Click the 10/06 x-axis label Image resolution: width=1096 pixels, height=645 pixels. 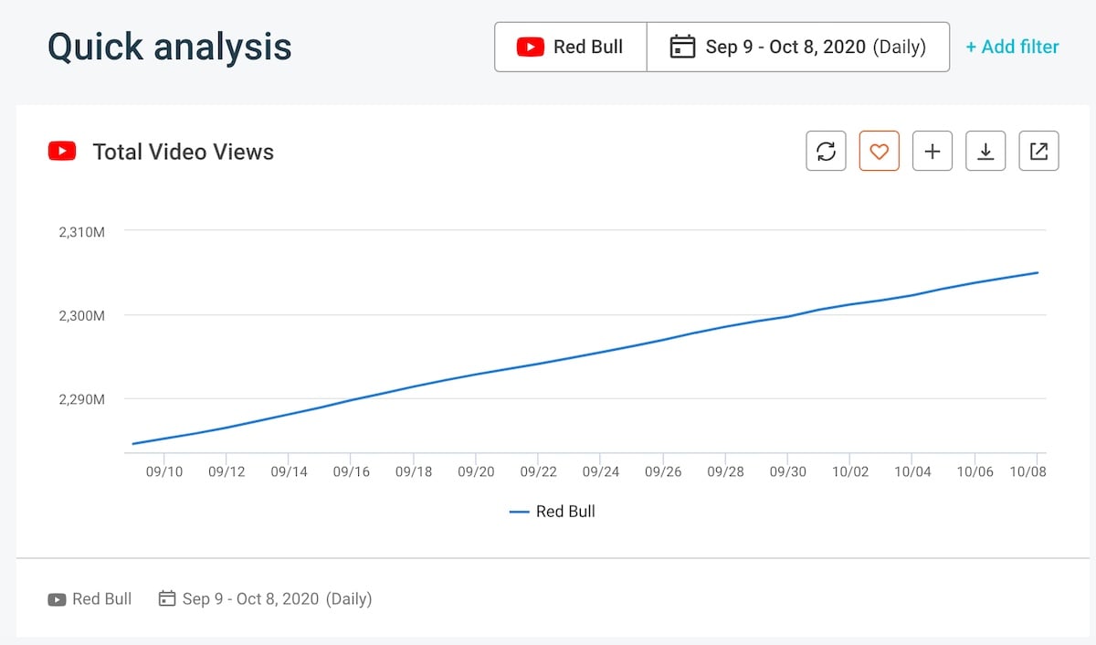click(975, 471)
